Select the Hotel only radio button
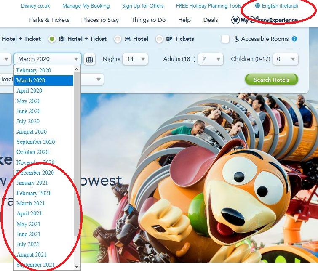Viewport: 318px width, 271px height. point(118,39)
